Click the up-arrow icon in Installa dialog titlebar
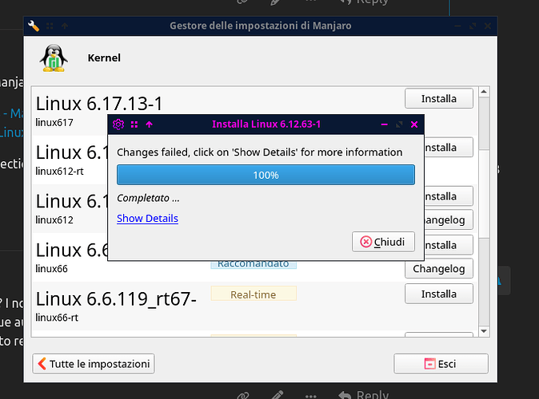 [x=149, y=124]
